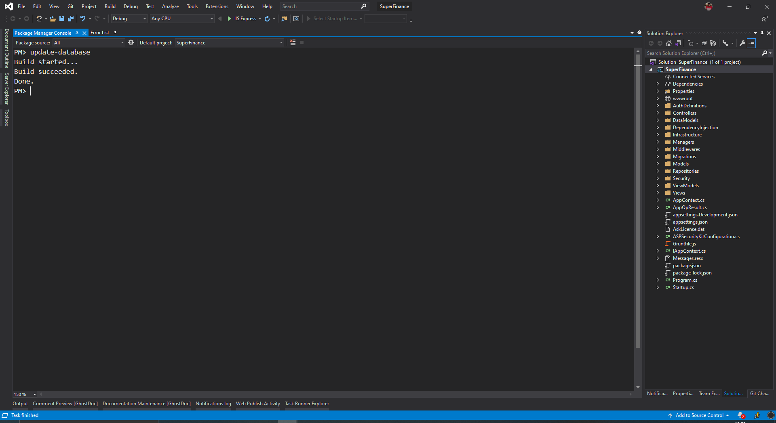Open the Any CPU platform dropdown
Screen dimensions: 776x423
182,19
